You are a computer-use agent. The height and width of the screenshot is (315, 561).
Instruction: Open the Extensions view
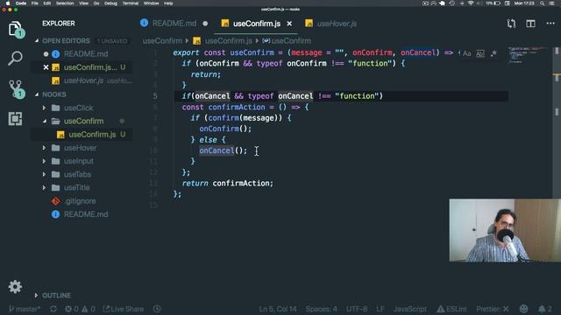15,119
